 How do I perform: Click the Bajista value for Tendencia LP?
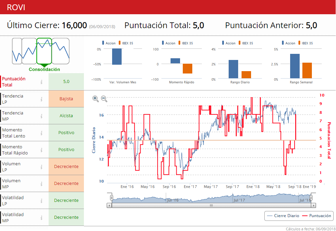coord(66,99)
